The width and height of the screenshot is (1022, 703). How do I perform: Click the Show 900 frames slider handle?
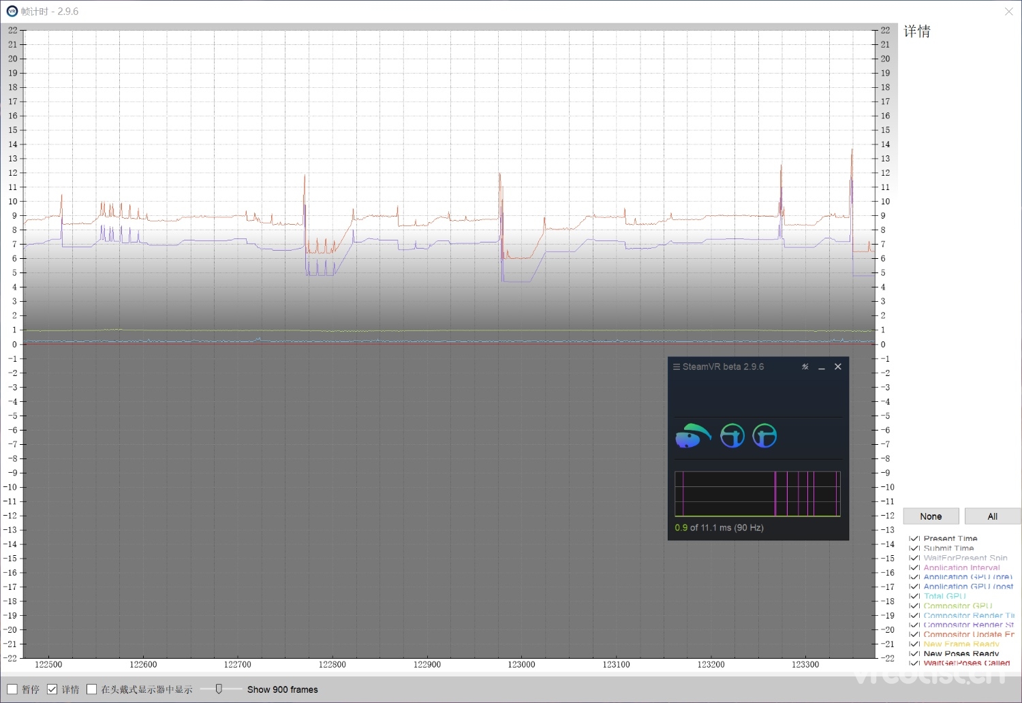pyautogui.click(x=219, y=689)
